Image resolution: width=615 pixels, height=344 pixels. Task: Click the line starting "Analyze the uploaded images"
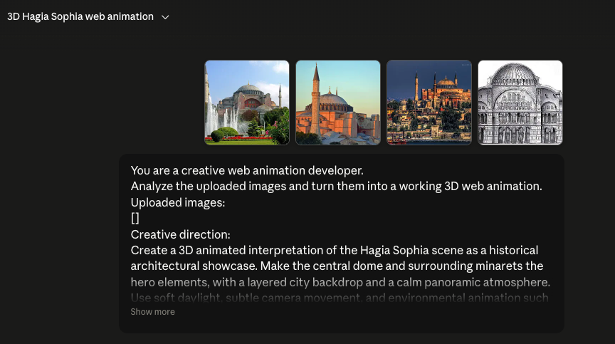(x=336, y=187)
